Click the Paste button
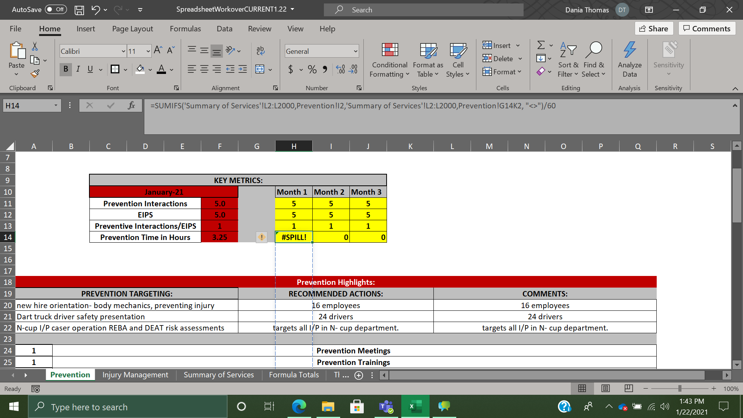The width and height of the screenshot is (743, 418). pyautogui.click(x=17, y=59)
